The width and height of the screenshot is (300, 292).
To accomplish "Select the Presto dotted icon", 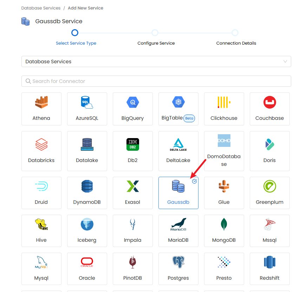I will tap(224, 262).
